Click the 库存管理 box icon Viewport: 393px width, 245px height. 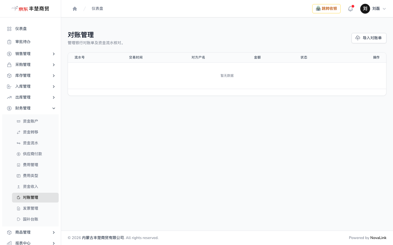click(9, 76)
